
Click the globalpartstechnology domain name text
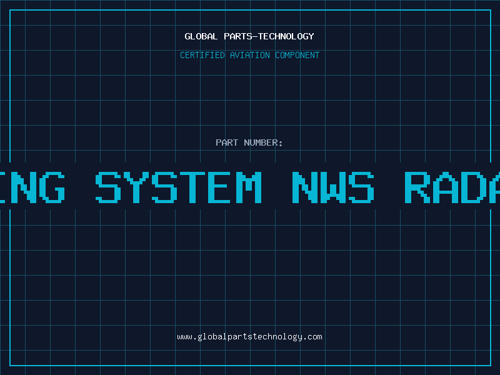pyautogui.click(x=250, y=337)
